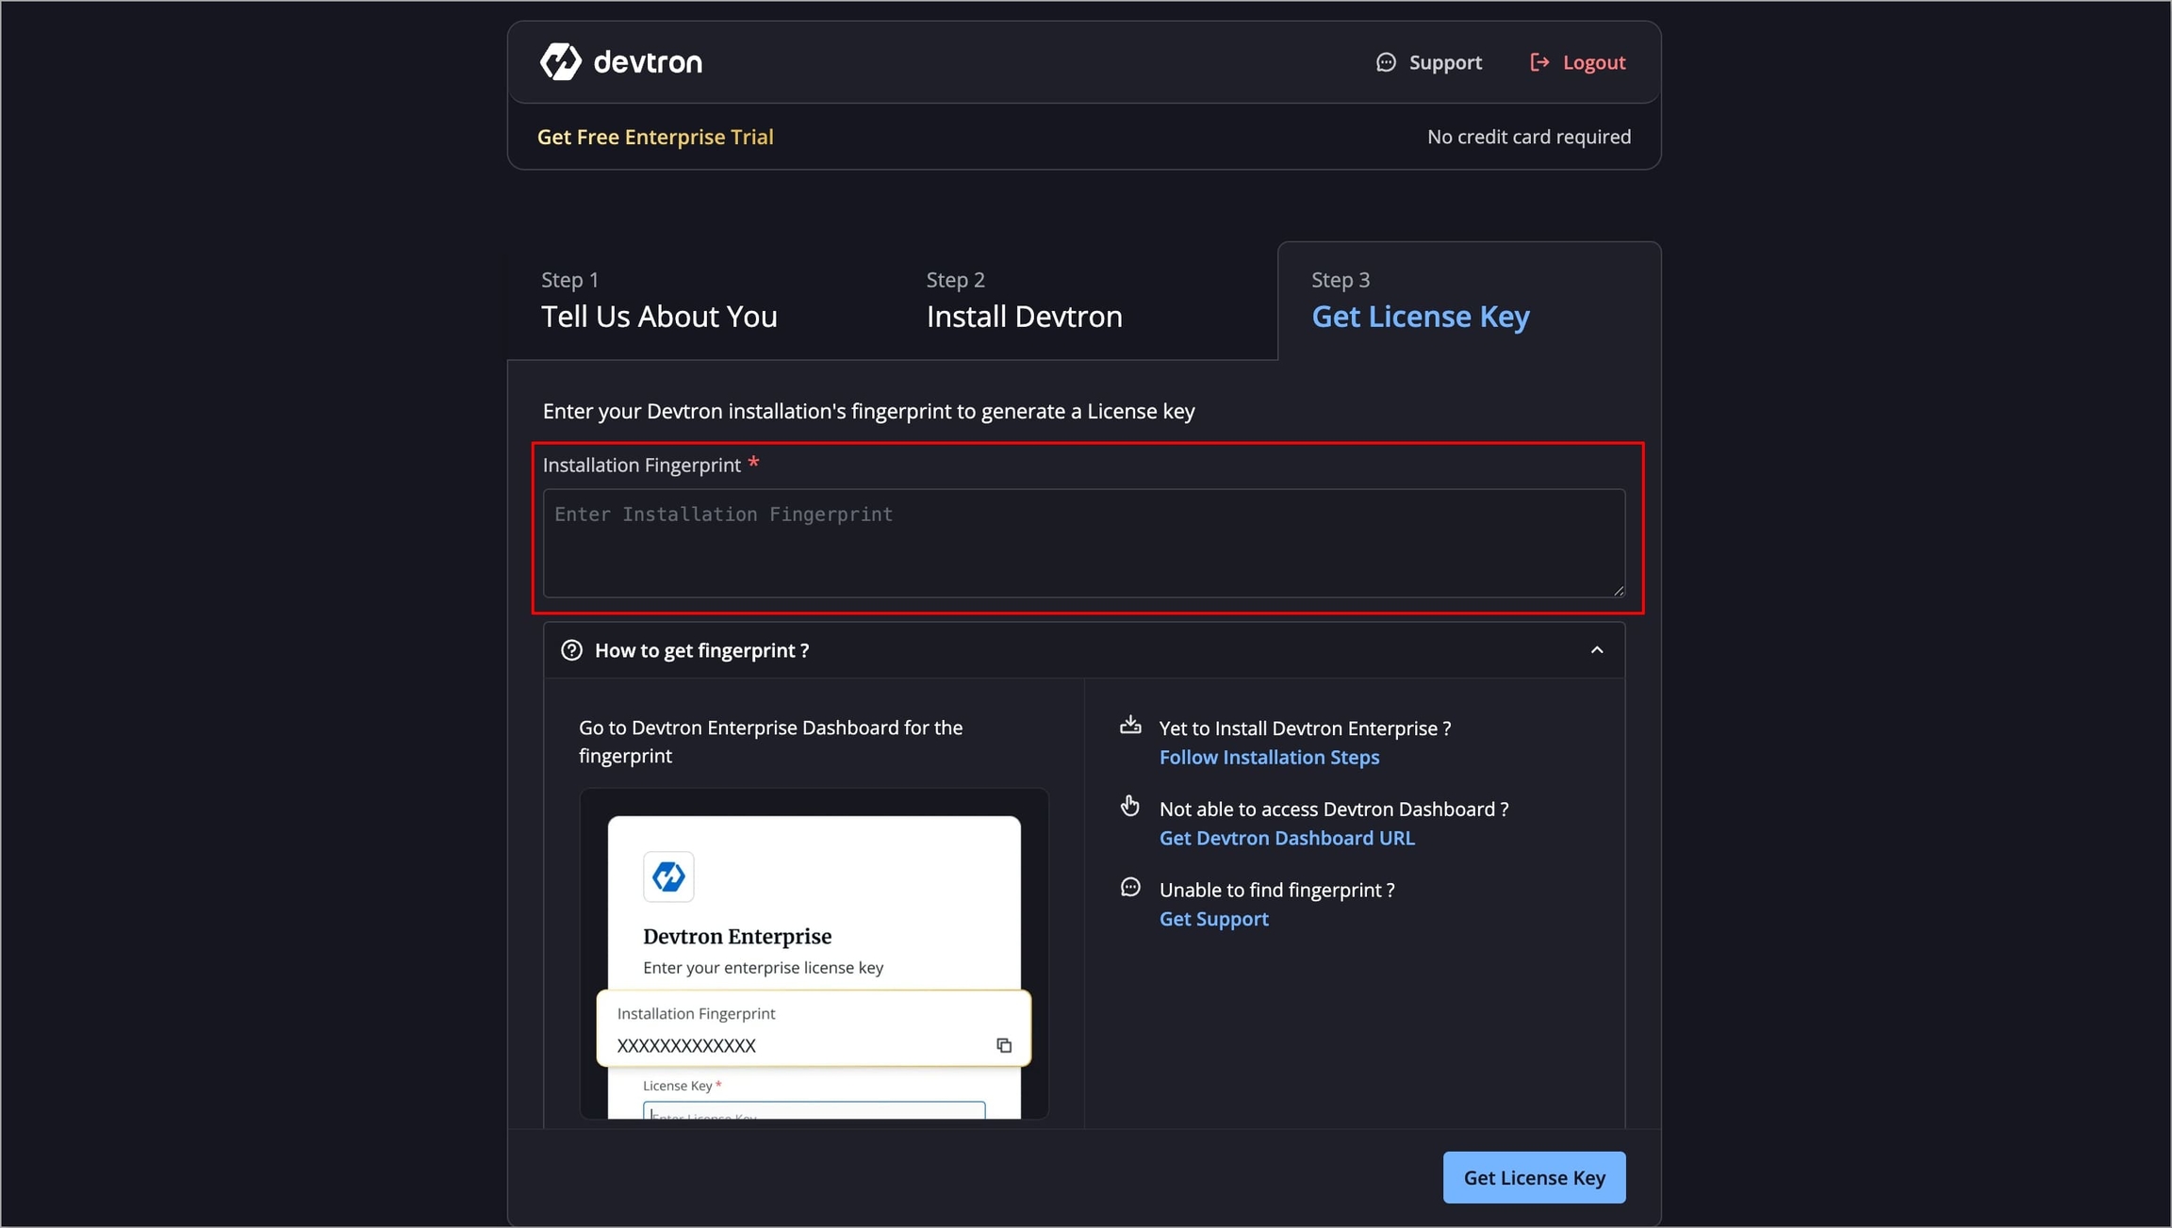
Task: Switch to the Install Devtron step
Action: click(1024, 301)
